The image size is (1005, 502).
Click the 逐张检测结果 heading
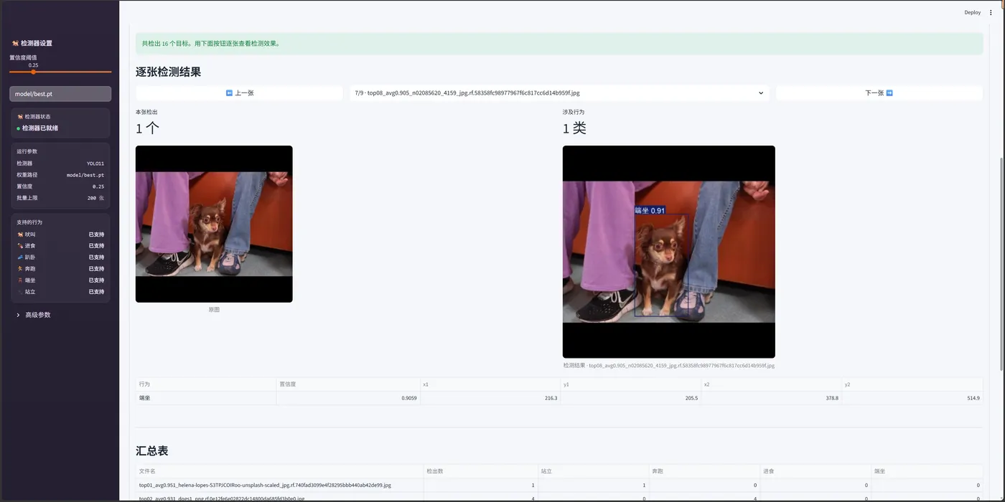click(x=169, y=72)
